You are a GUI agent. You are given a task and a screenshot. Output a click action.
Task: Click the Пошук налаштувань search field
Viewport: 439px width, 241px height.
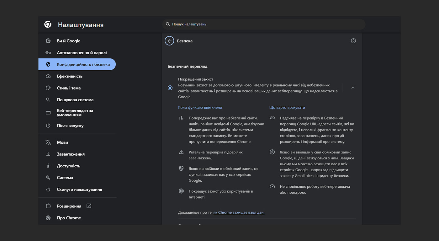264,24
